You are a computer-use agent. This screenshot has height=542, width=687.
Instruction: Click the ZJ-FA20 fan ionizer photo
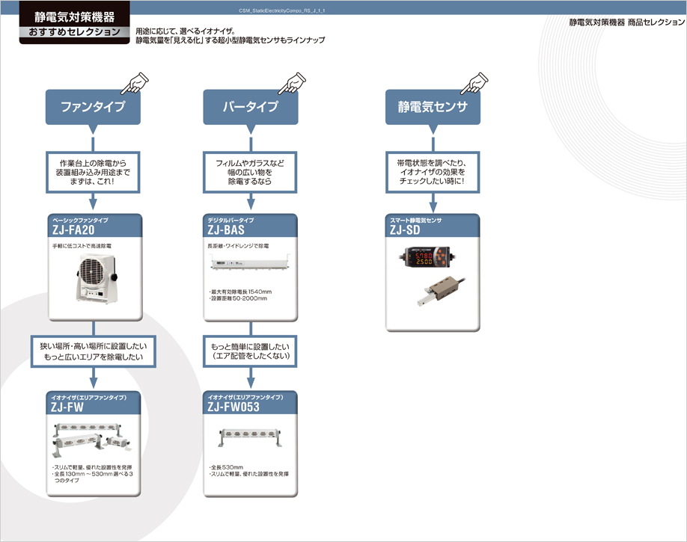97,278
